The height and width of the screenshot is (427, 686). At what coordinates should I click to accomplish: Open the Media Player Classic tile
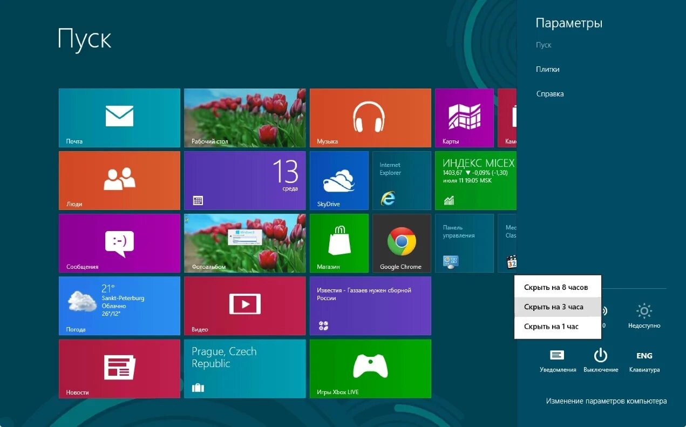pyautogui.click(x=507, y=243)
